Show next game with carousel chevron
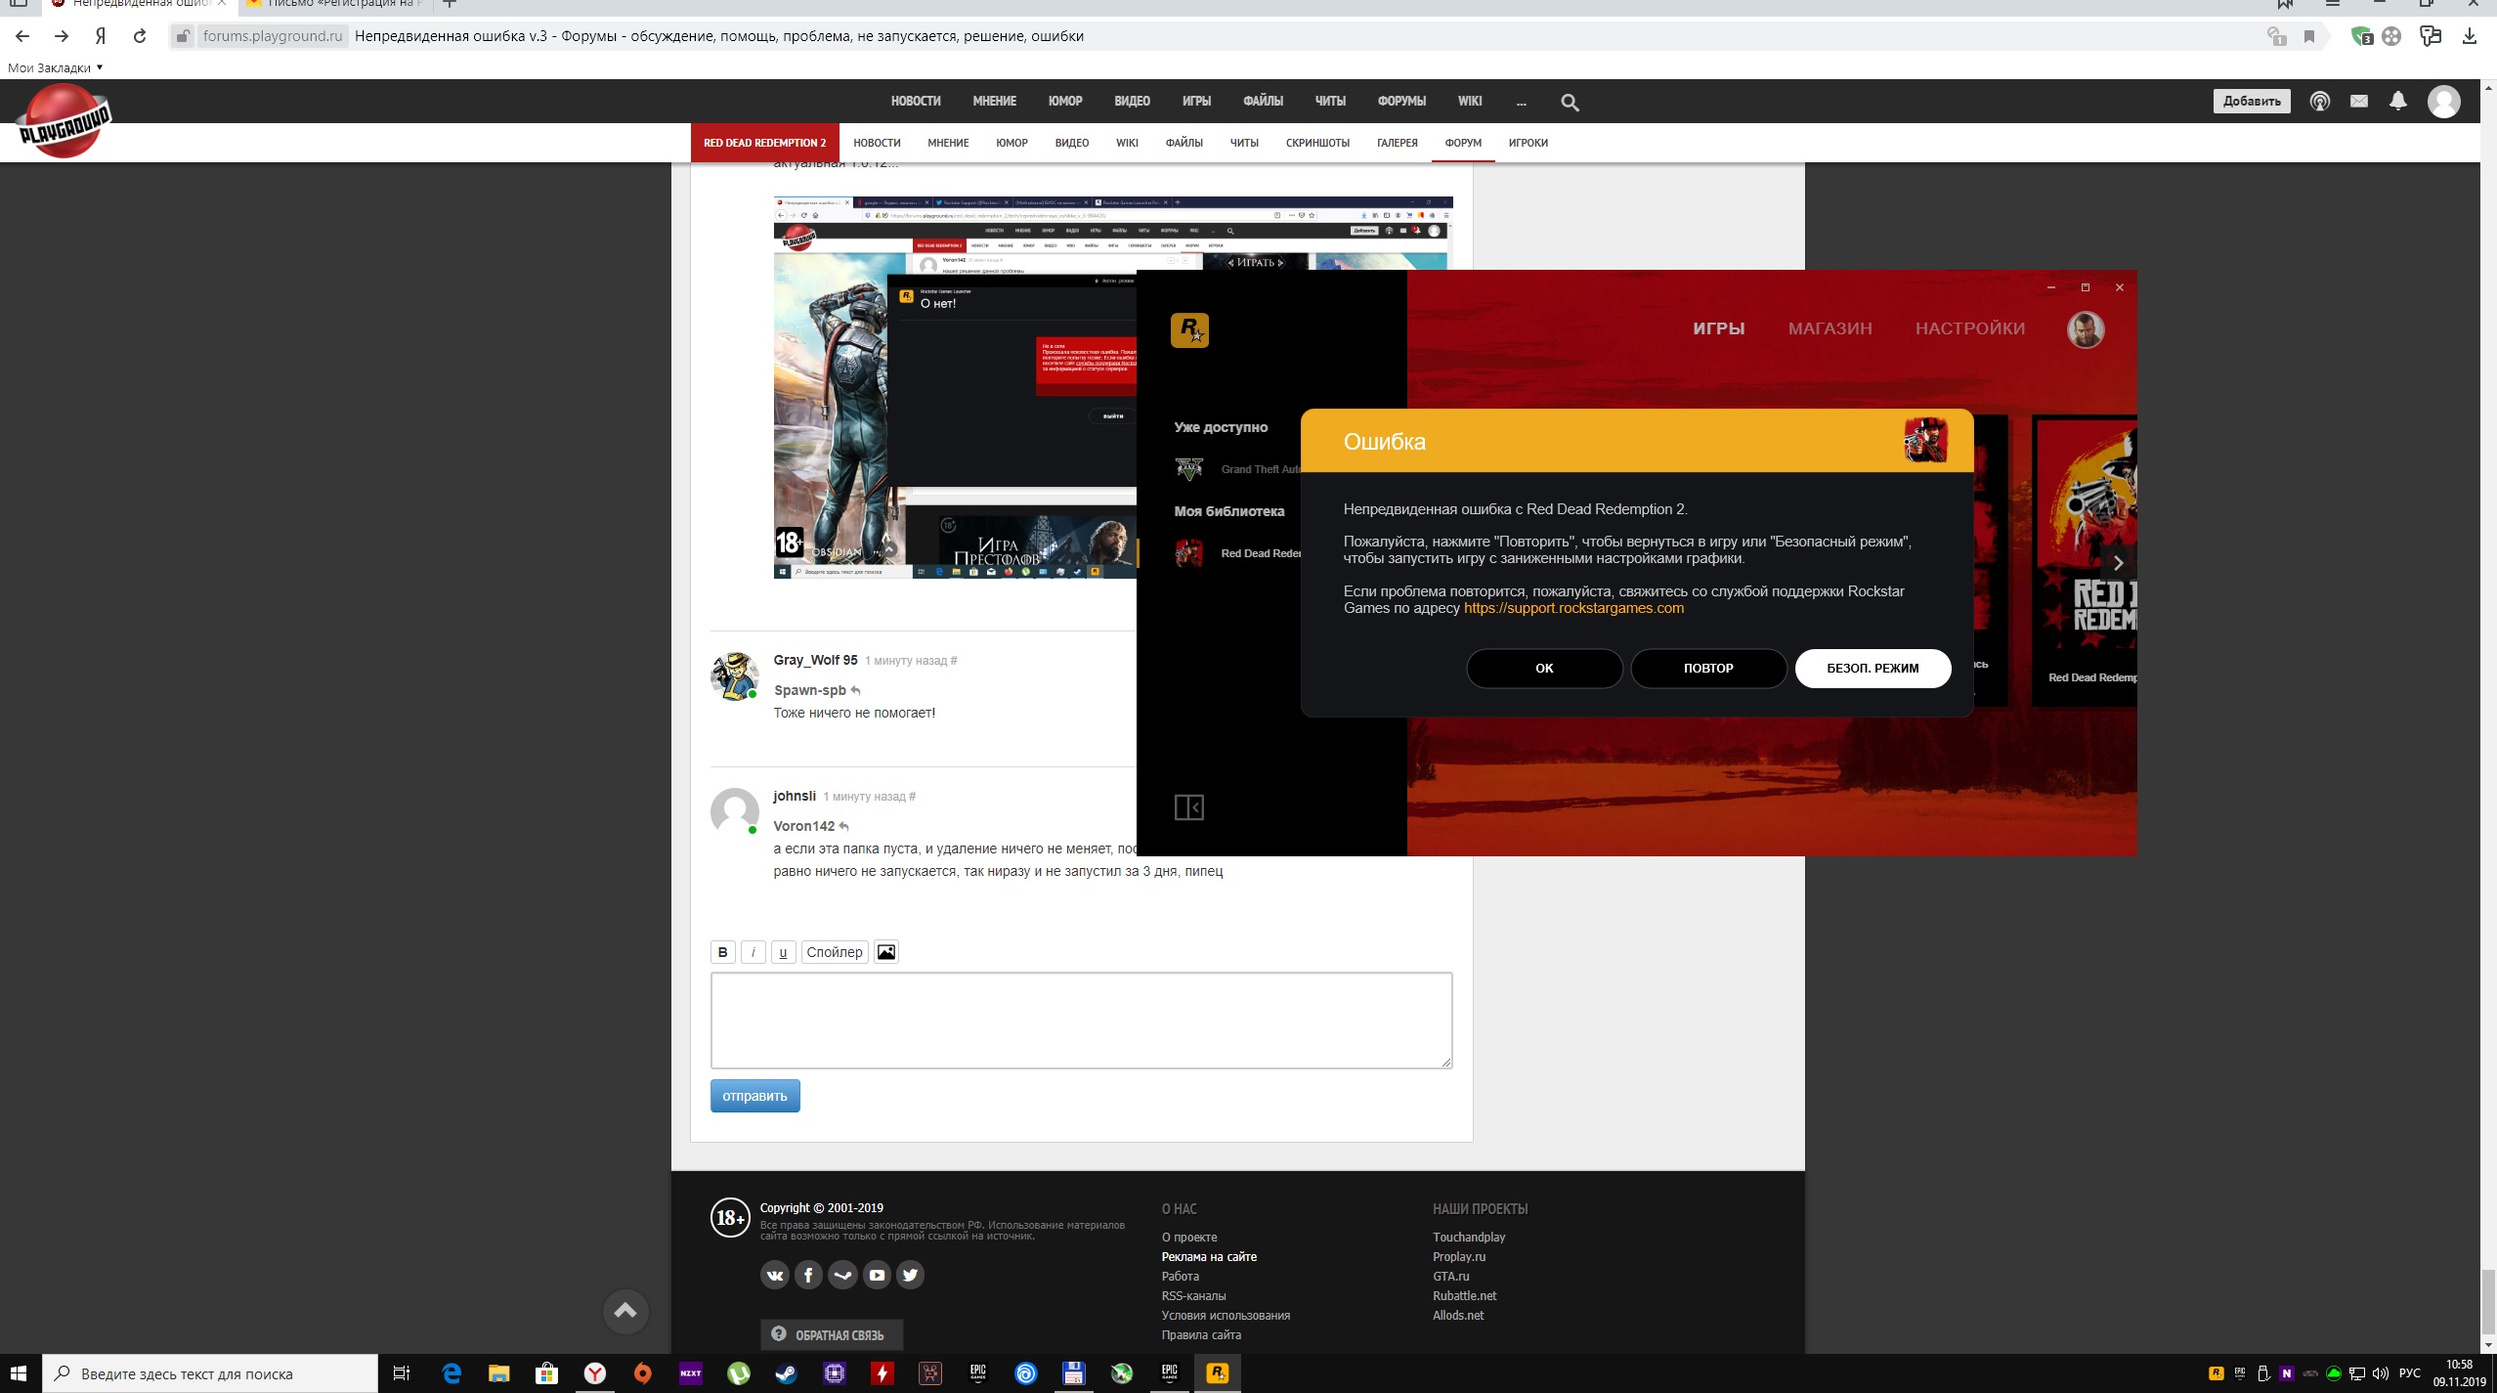 pos(2118,563)
